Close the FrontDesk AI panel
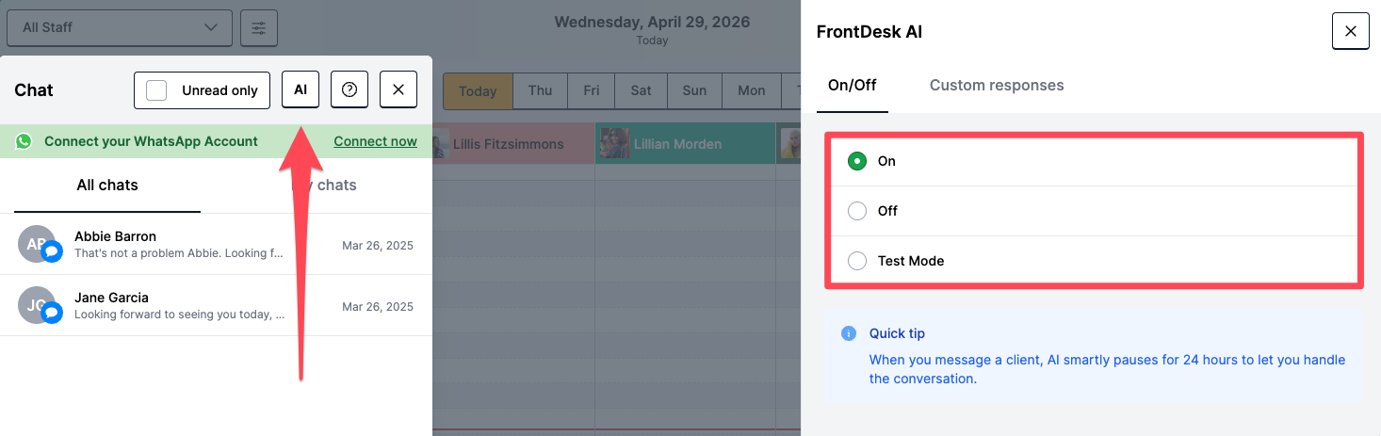The image size is (1381, 436). click(1350, 31)
